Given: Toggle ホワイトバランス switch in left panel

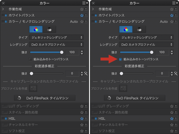Looking at the screenshot, I should coord(4,15).
